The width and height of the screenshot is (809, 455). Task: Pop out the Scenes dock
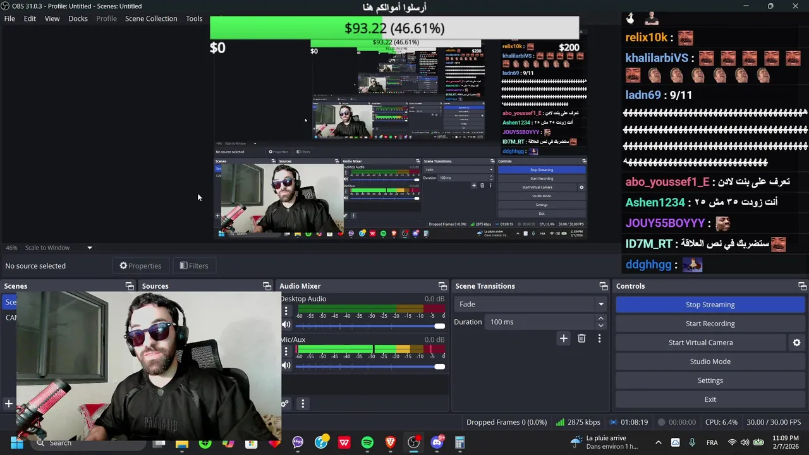pyautogui.click(x=129, y=286)
